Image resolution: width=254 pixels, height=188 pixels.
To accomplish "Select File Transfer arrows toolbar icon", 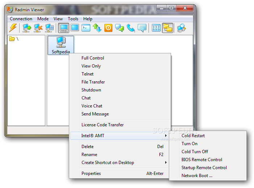I will 97,28.
